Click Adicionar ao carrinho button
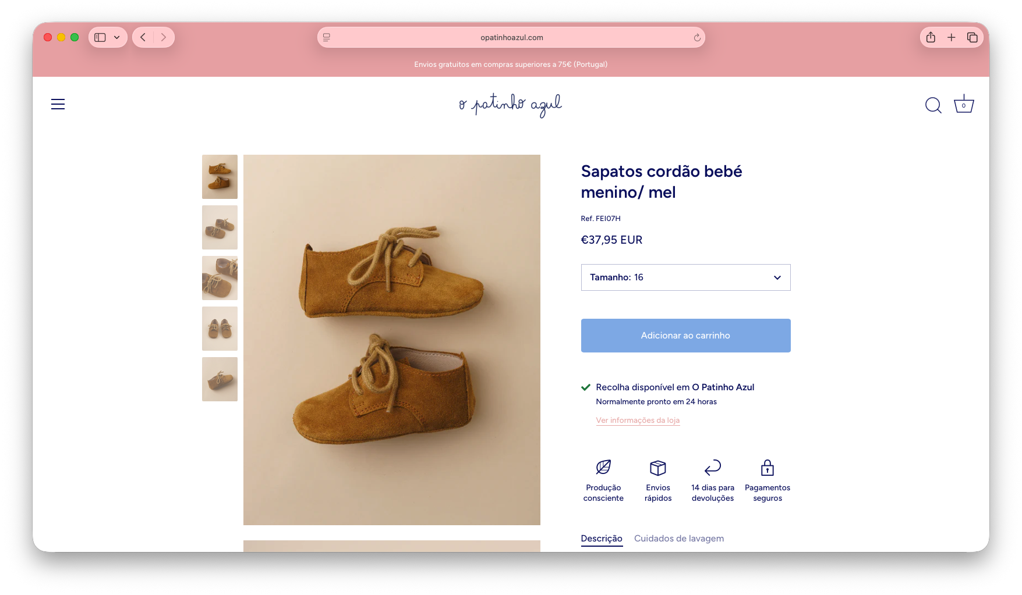Screen dimensions: 1022x595 click(x=685, y=336)
